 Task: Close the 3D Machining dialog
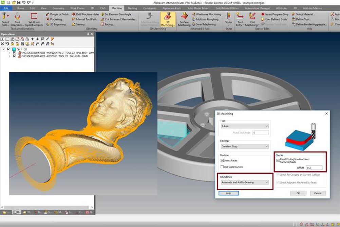pos(326,113)
